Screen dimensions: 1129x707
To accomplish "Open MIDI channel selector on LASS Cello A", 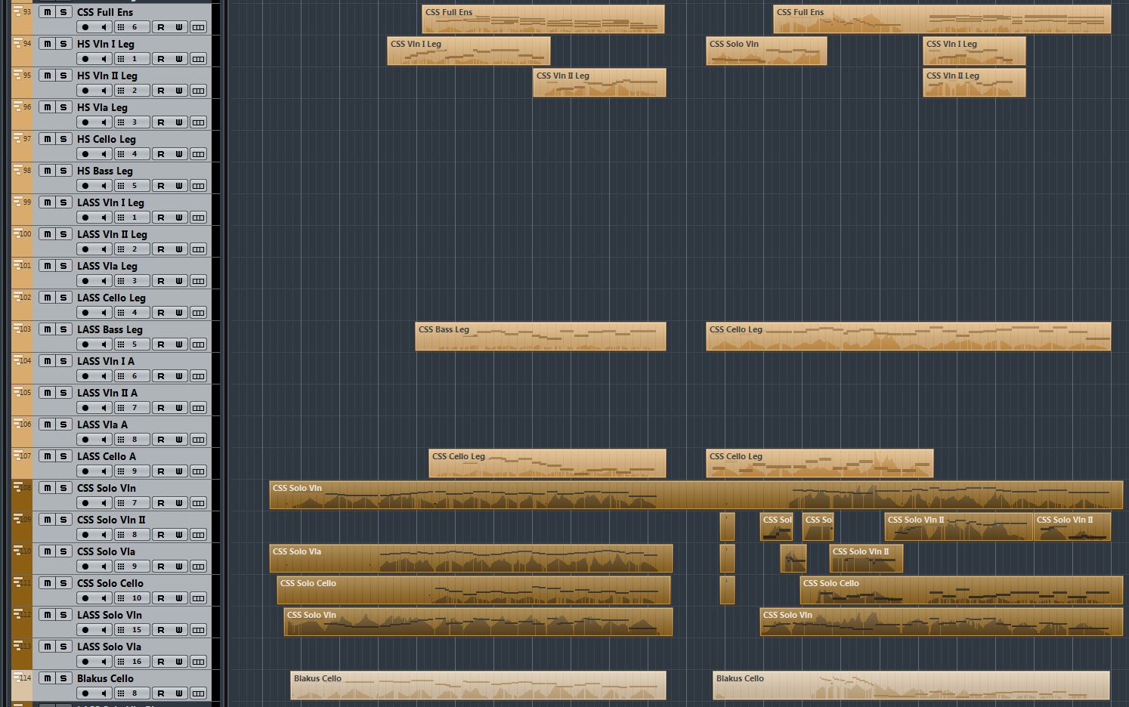I will pyautogui.click(x=131, y=471).
